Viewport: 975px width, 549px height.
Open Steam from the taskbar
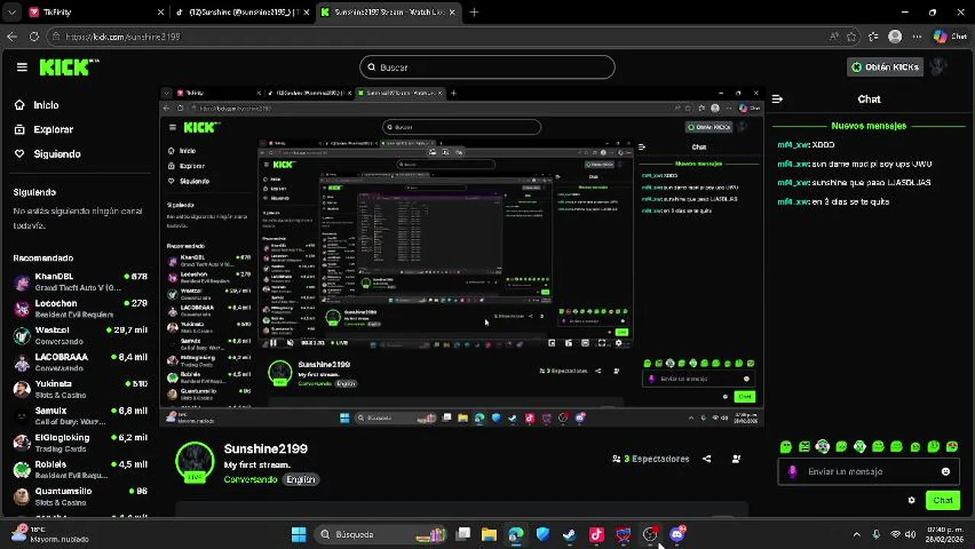point(569,535)
